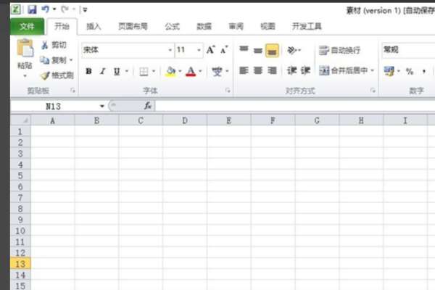Click the 自动换行 wrap text button
The image size is (435, 290).
(339, 50)
